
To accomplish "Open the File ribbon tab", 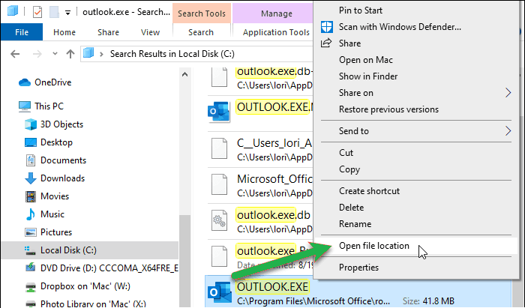I will 22,32.
